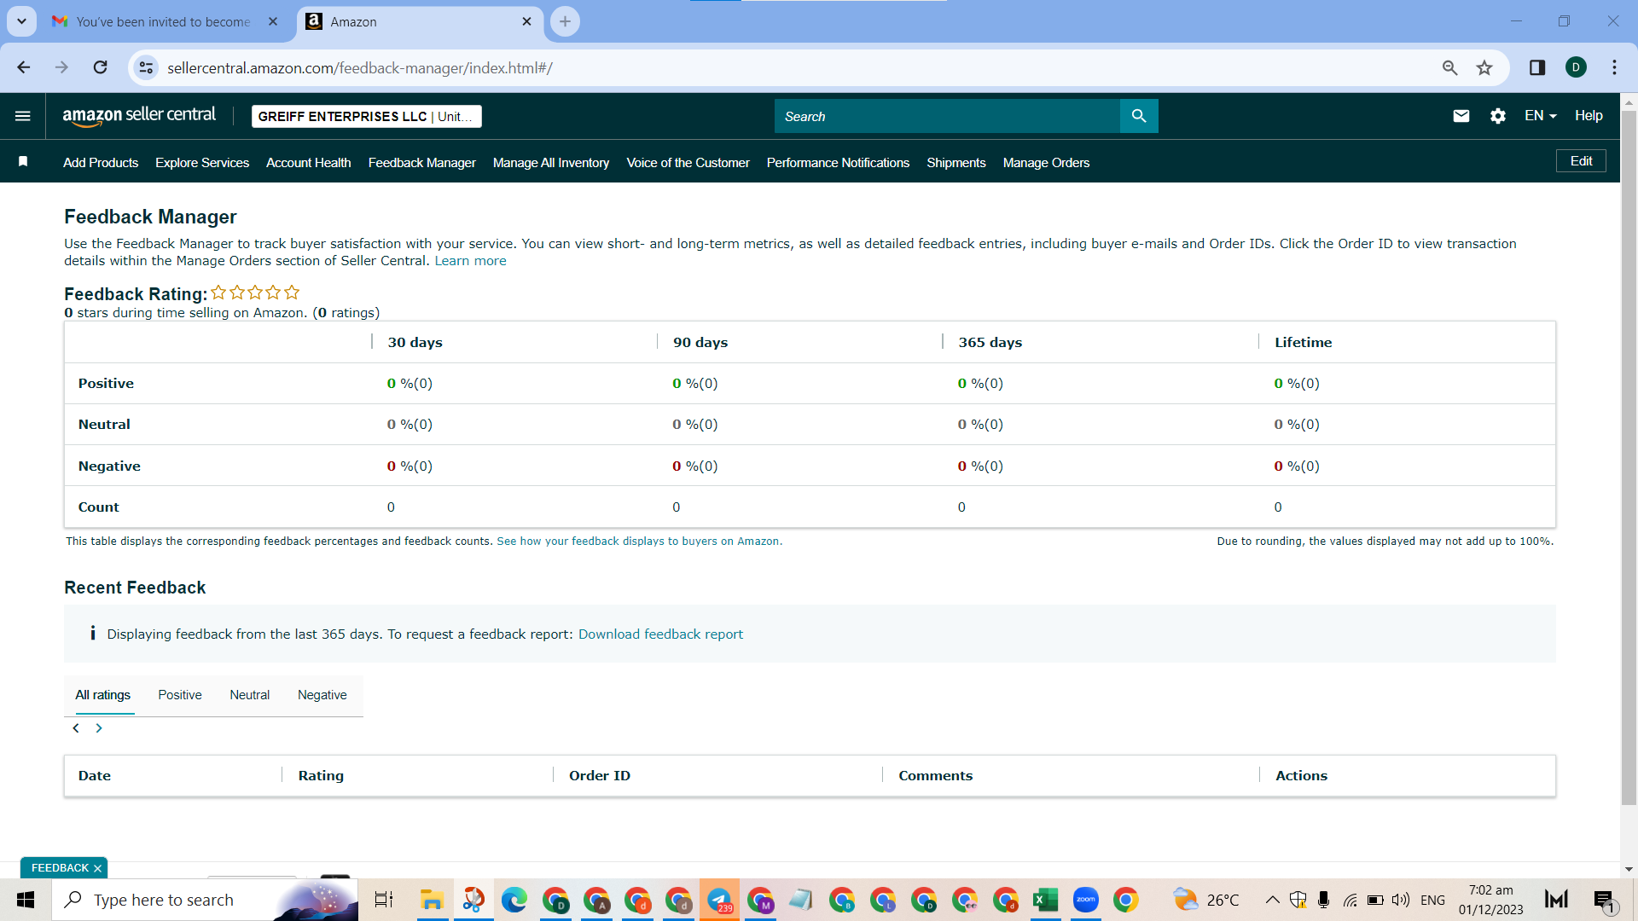The image size is (1638, 921).
Task: Open Manage Orders in the navigation bar
Action: pos(1047,163)
